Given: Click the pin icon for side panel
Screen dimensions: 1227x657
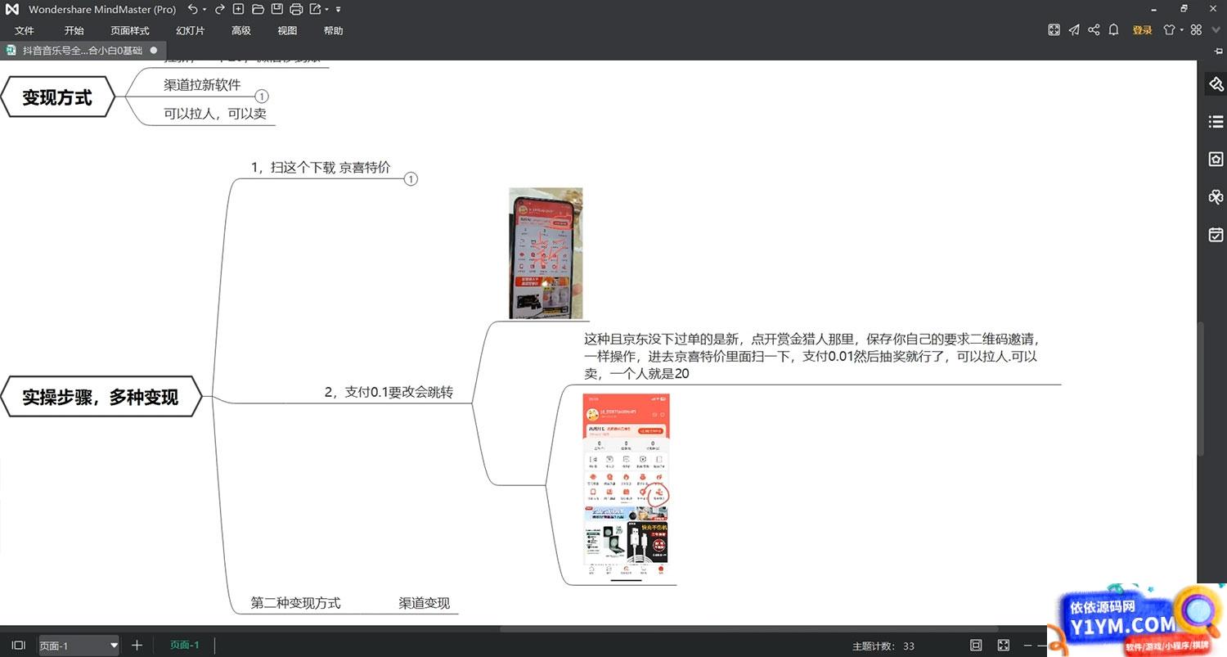Looking at the screenshot, I should 1219,51.
